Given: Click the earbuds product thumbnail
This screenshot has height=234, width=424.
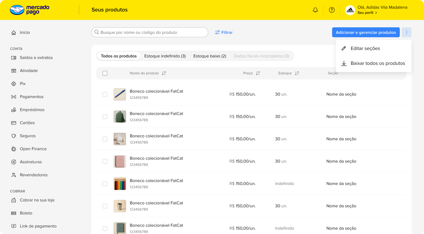Looking at the screenshot, I should pyautogui.click(x=120, y=139).
